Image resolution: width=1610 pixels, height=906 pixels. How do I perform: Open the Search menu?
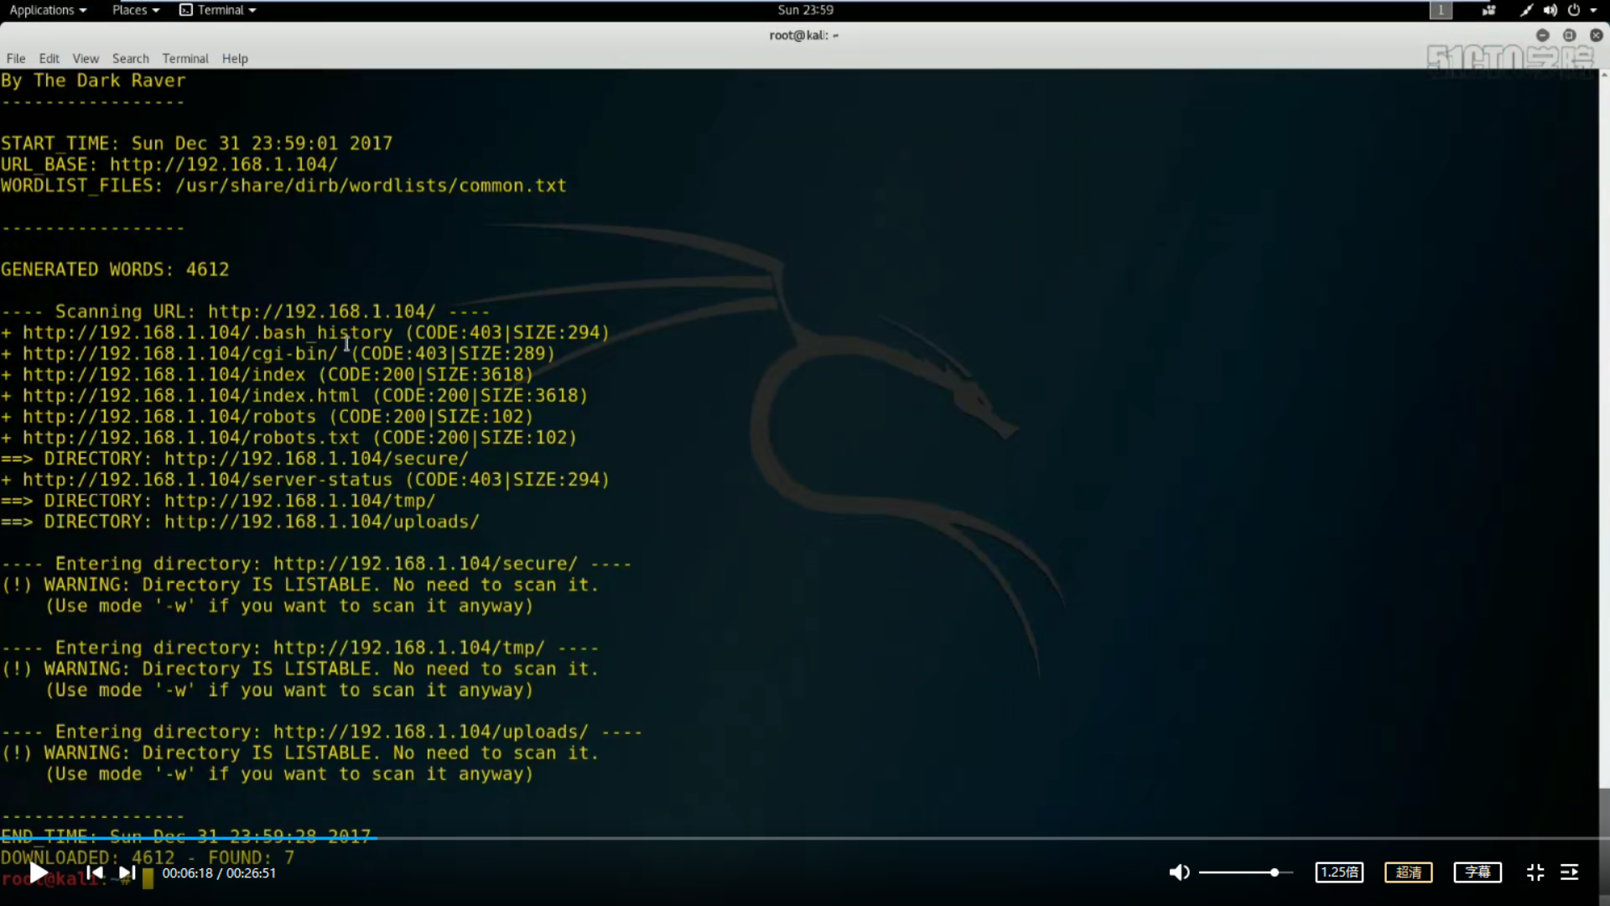(x=131, y=59)
